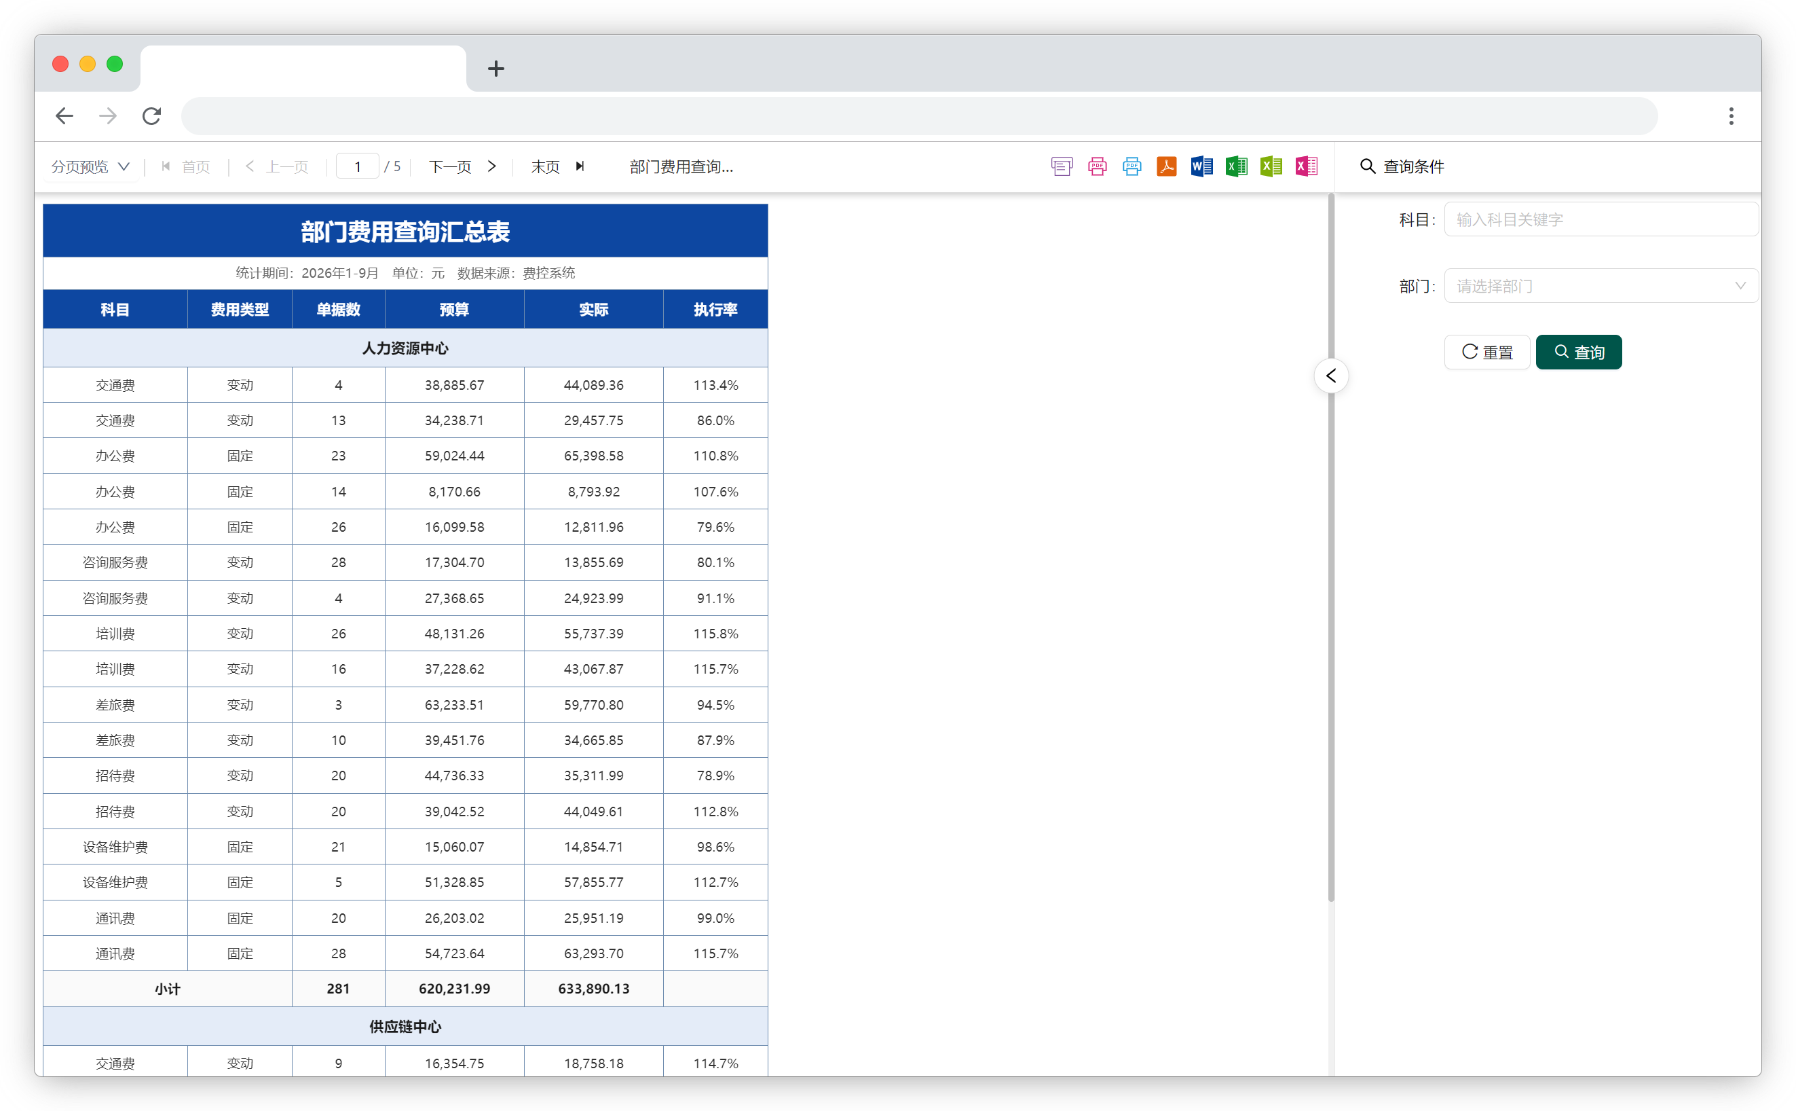Click the actual value 44,089.36
This screenshot has width=1796, height=1111.
(x=593, y=385)
